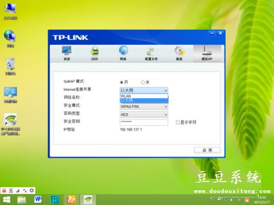Click the 应用 apply button
This screenshot has width=274, height=205.
(207, 150)
